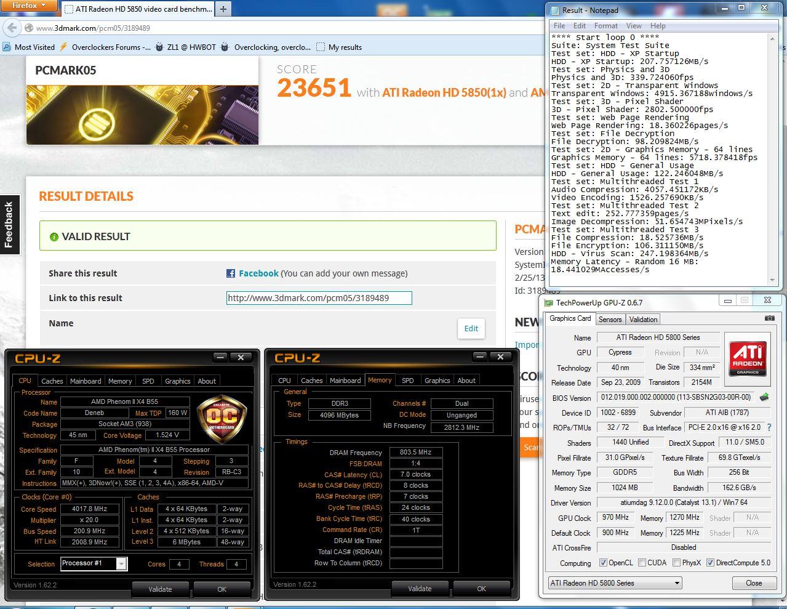Viewport: 787px width, 609px height.
Task: Open Notepad Edit menu
Action: tap(580, 26)
